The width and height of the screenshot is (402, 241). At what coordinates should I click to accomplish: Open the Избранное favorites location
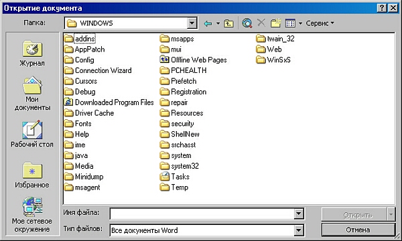[x=32, y=175]
